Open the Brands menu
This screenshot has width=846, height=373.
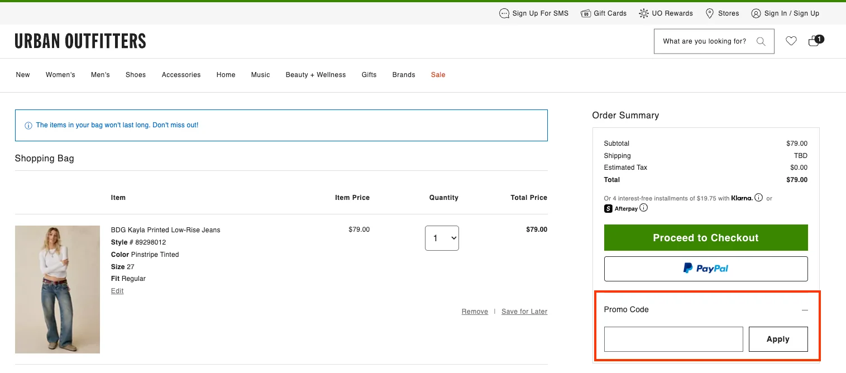[404, 75]
